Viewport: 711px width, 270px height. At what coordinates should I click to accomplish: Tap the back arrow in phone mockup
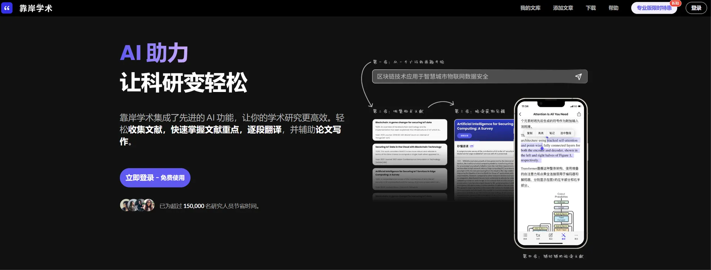[x=520, y=114]
